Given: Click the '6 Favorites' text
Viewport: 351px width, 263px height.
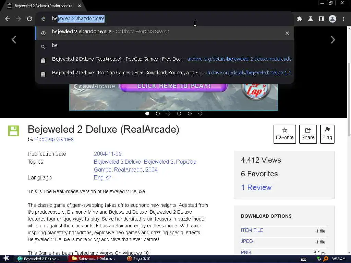Looking at the screenshot, I should pos(259,174).
